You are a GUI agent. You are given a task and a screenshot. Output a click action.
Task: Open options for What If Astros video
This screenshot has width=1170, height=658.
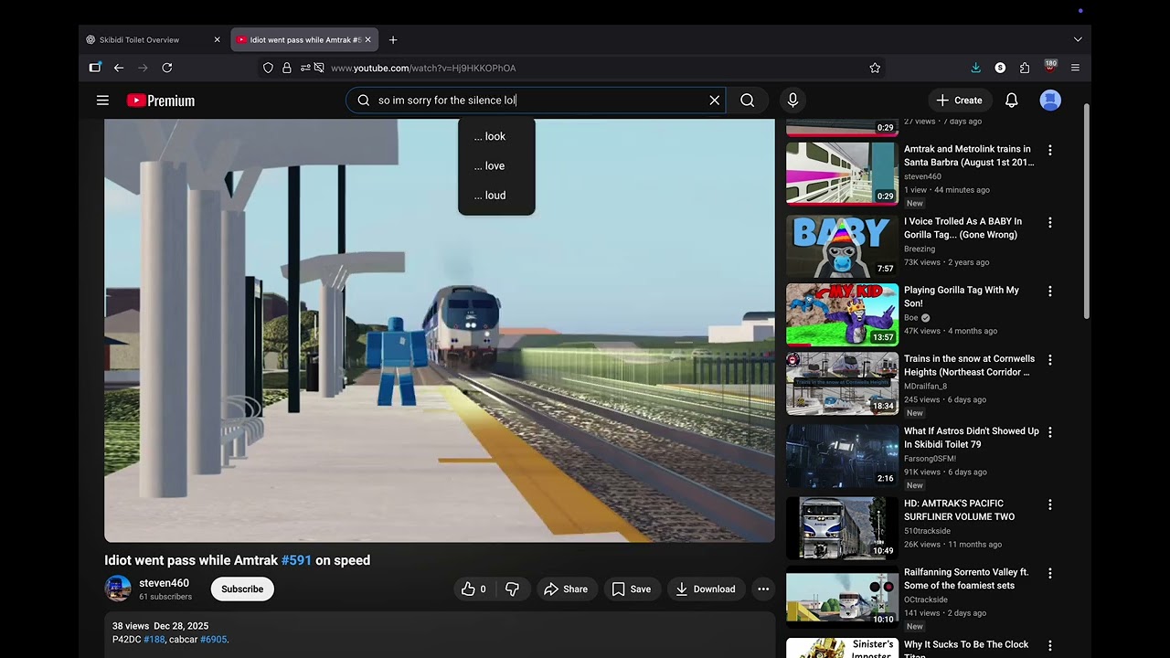[1049, 432]
